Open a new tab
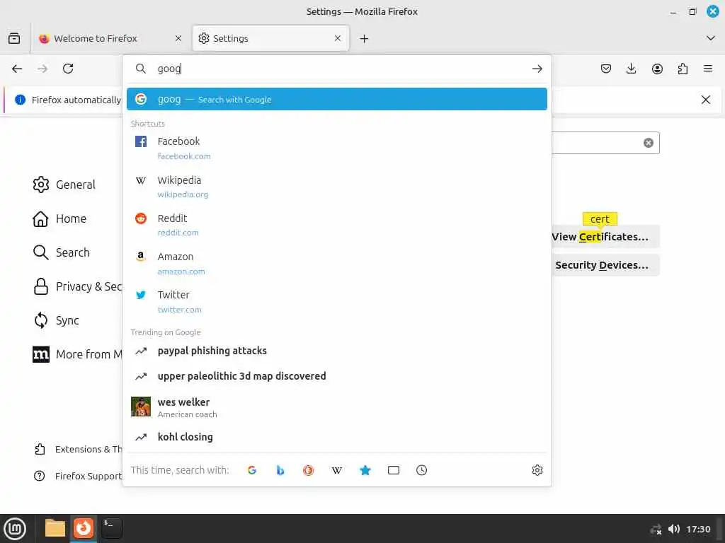The image size is (725, 543). (x=365, y=39)
